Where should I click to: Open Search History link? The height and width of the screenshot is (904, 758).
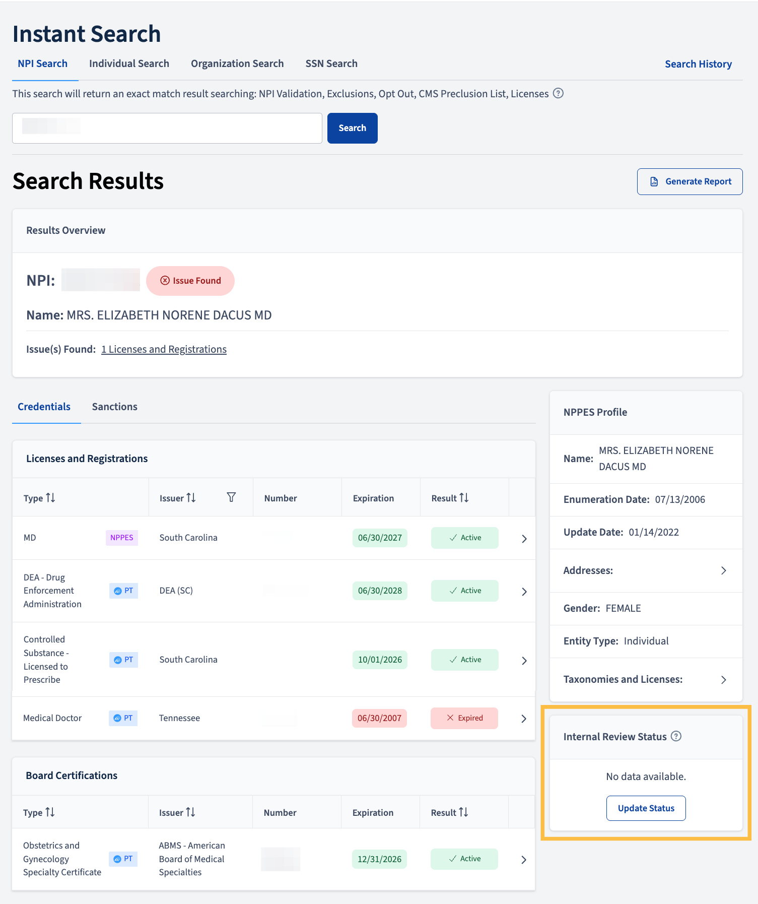(698, 64)
